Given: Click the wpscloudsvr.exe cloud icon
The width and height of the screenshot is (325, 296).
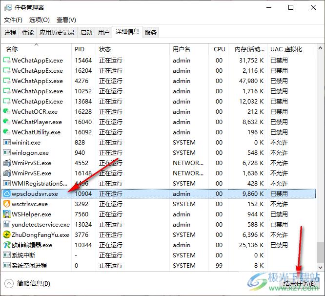Looking at the screenshot, I should (7, 194).
